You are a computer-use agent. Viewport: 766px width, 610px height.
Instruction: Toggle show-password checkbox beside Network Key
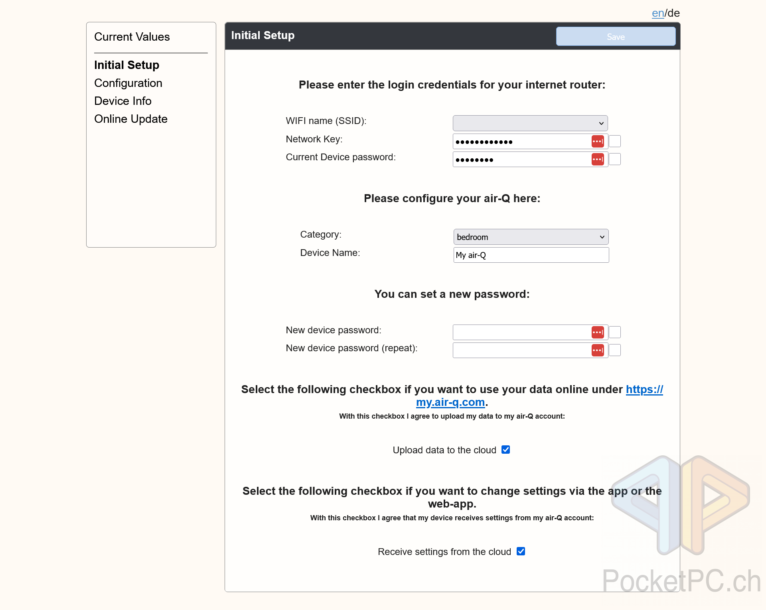coord(615,141)
